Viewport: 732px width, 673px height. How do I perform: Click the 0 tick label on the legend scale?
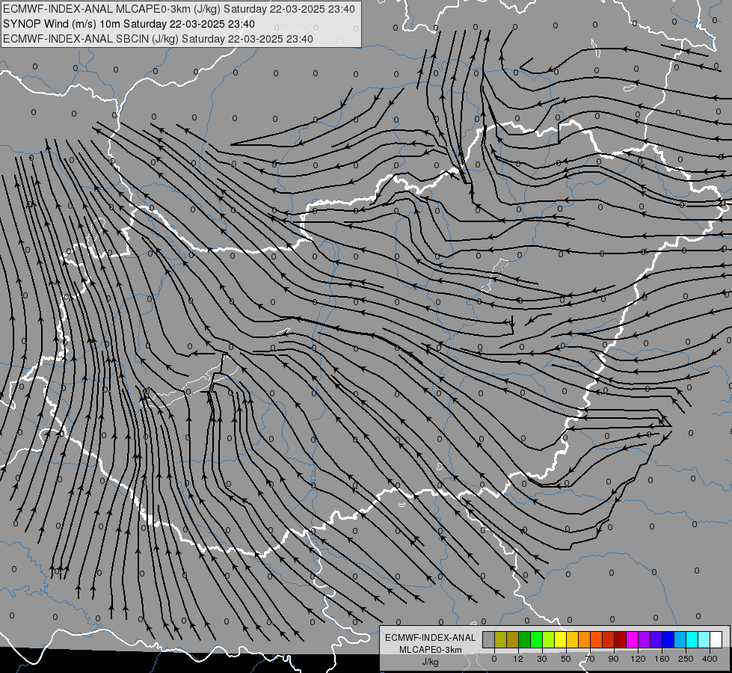(494, 659)
